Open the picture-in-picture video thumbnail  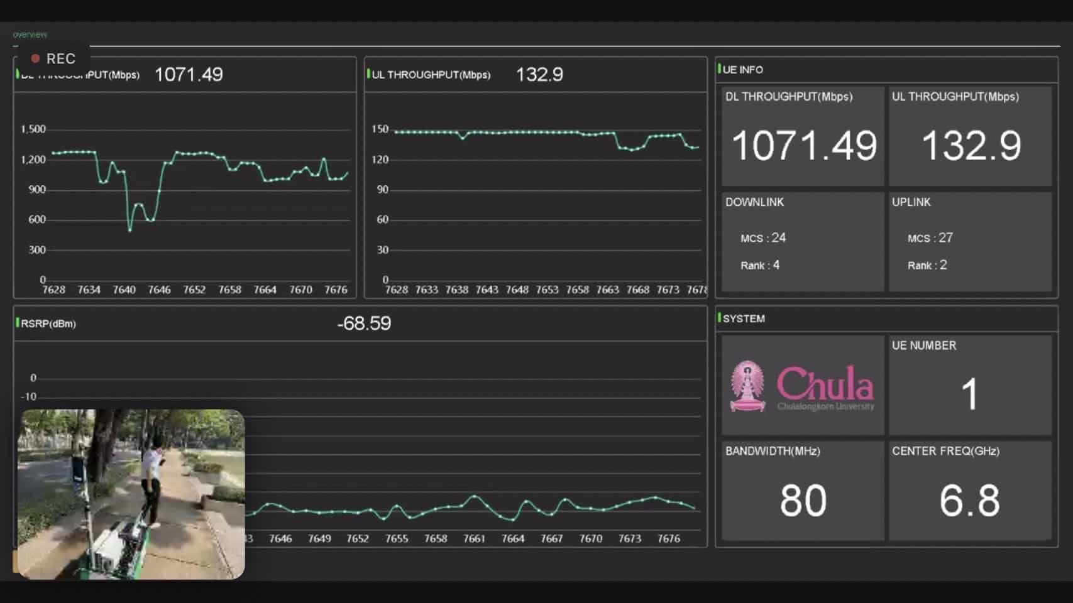coord(131,494)
